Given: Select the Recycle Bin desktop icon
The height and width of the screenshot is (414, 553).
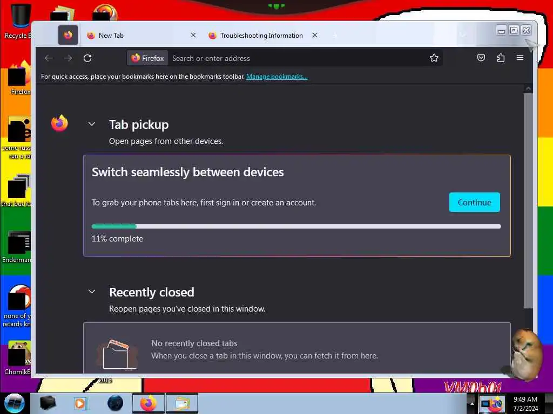Looking at the screenshot, I should click(x=19, y=22).
